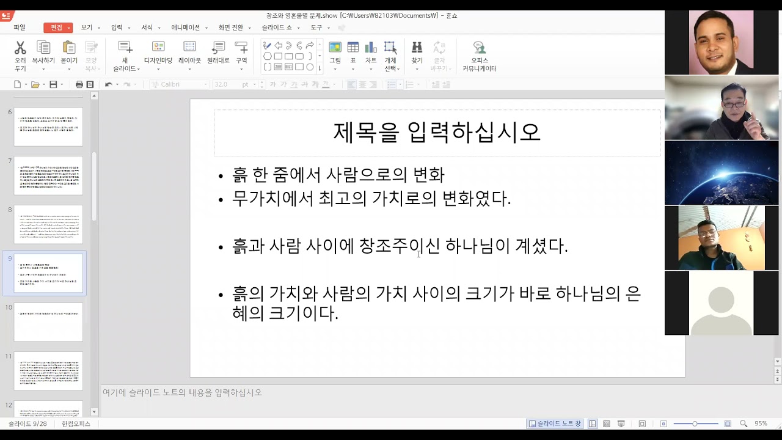Reset slide with 원래대로
This screenshot has height=440, width=782.
coord(218,53)
